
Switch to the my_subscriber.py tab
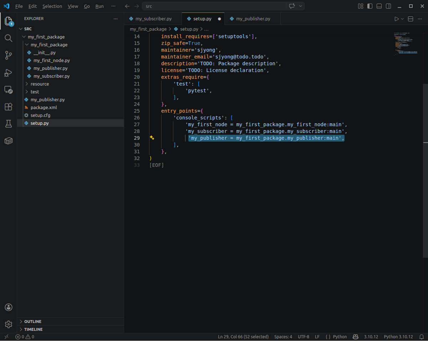point(153,19)
